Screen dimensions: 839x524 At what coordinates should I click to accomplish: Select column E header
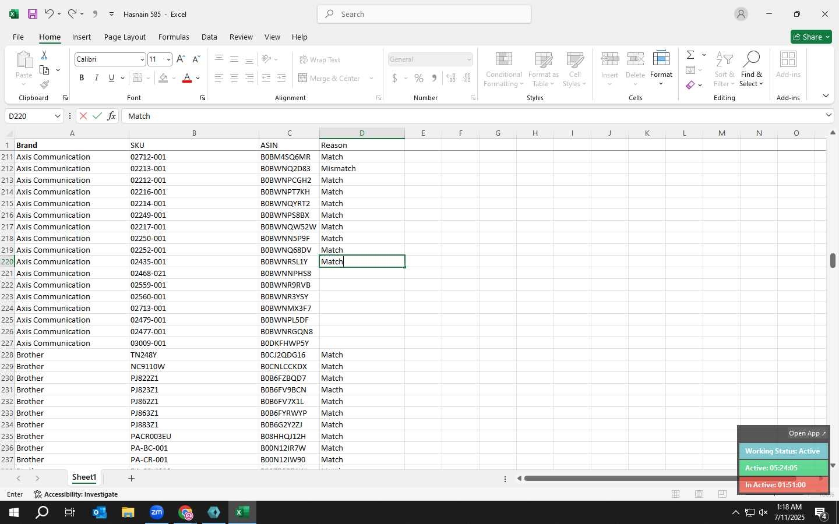(x=423, y=133)
